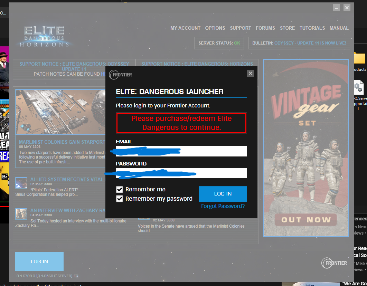Open the Odyssey Update 11 bulletin link
Image resolution: width=367 pixels, height=286 pixels.
pos(310,43)
